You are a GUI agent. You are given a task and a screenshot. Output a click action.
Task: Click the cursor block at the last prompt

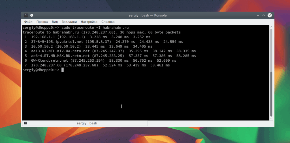tap(63, 70)
